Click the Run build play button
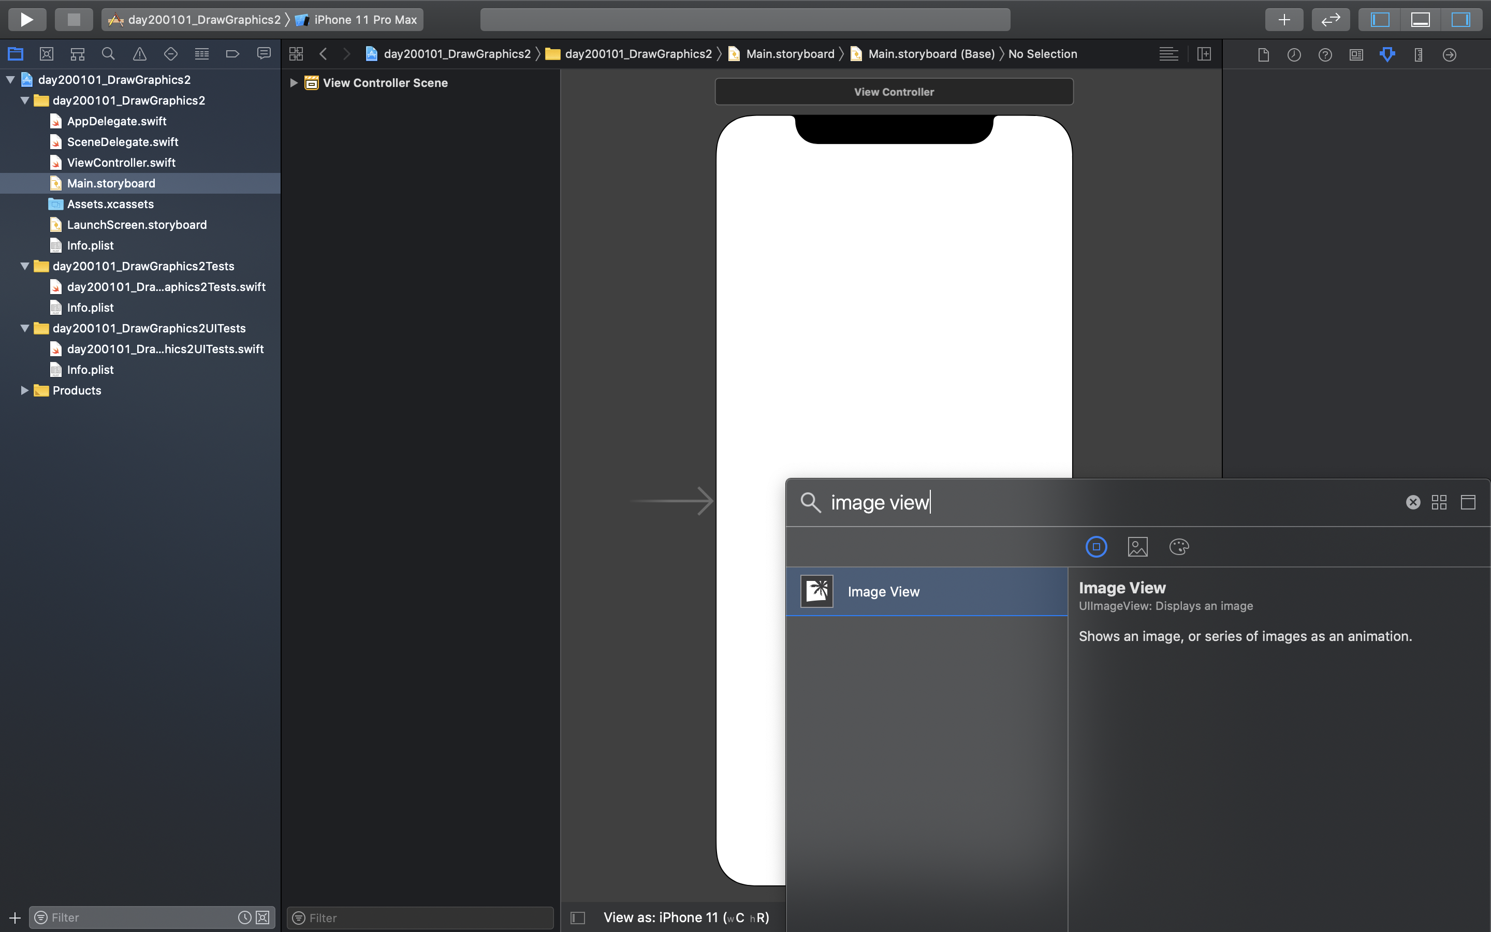 coord(26,20)
